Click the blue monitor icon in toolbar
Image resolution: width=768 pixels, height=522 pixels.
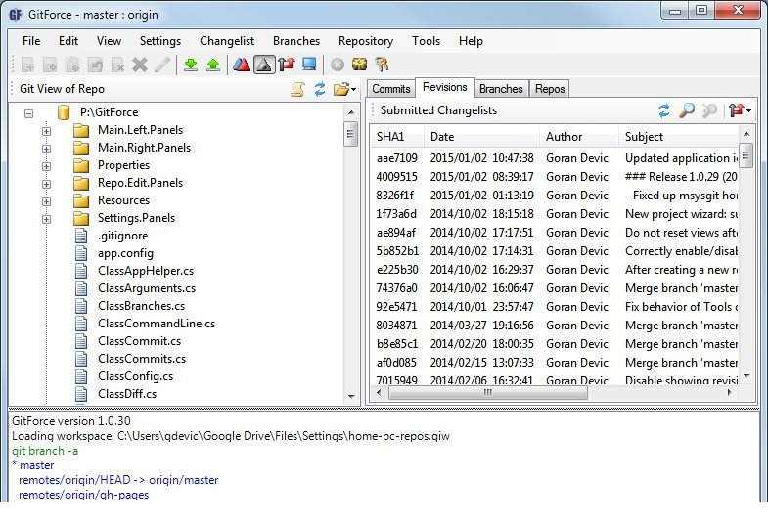point(309,65)
